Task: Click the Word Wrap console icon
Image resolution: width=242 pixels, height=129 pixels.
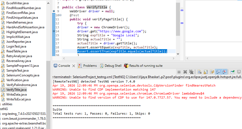Action: [212, 72]
